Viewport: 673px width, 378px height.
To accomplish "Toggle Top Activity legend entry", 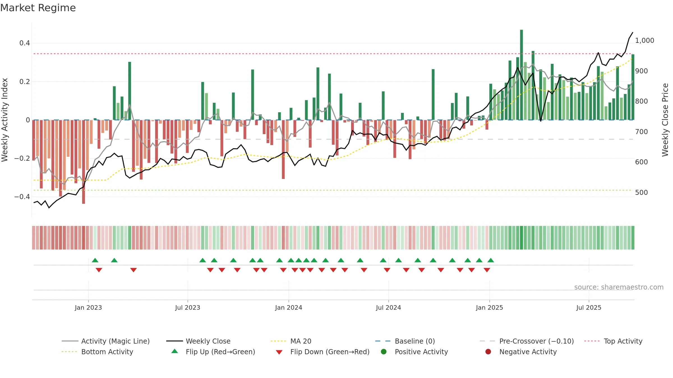I will [x=613, y=341].
